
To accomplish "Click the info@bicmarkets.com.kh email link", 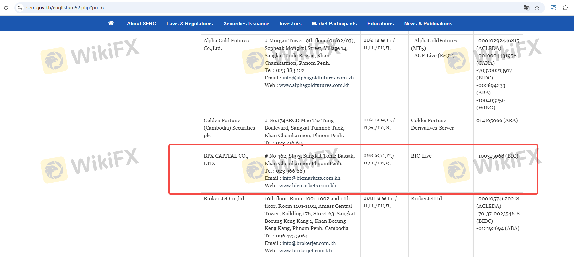I will [311, 178].
